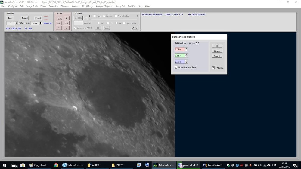This screenshot has height=169, width=301.
Task: Open the Analyze / Register menu
Action: (104, 6)
